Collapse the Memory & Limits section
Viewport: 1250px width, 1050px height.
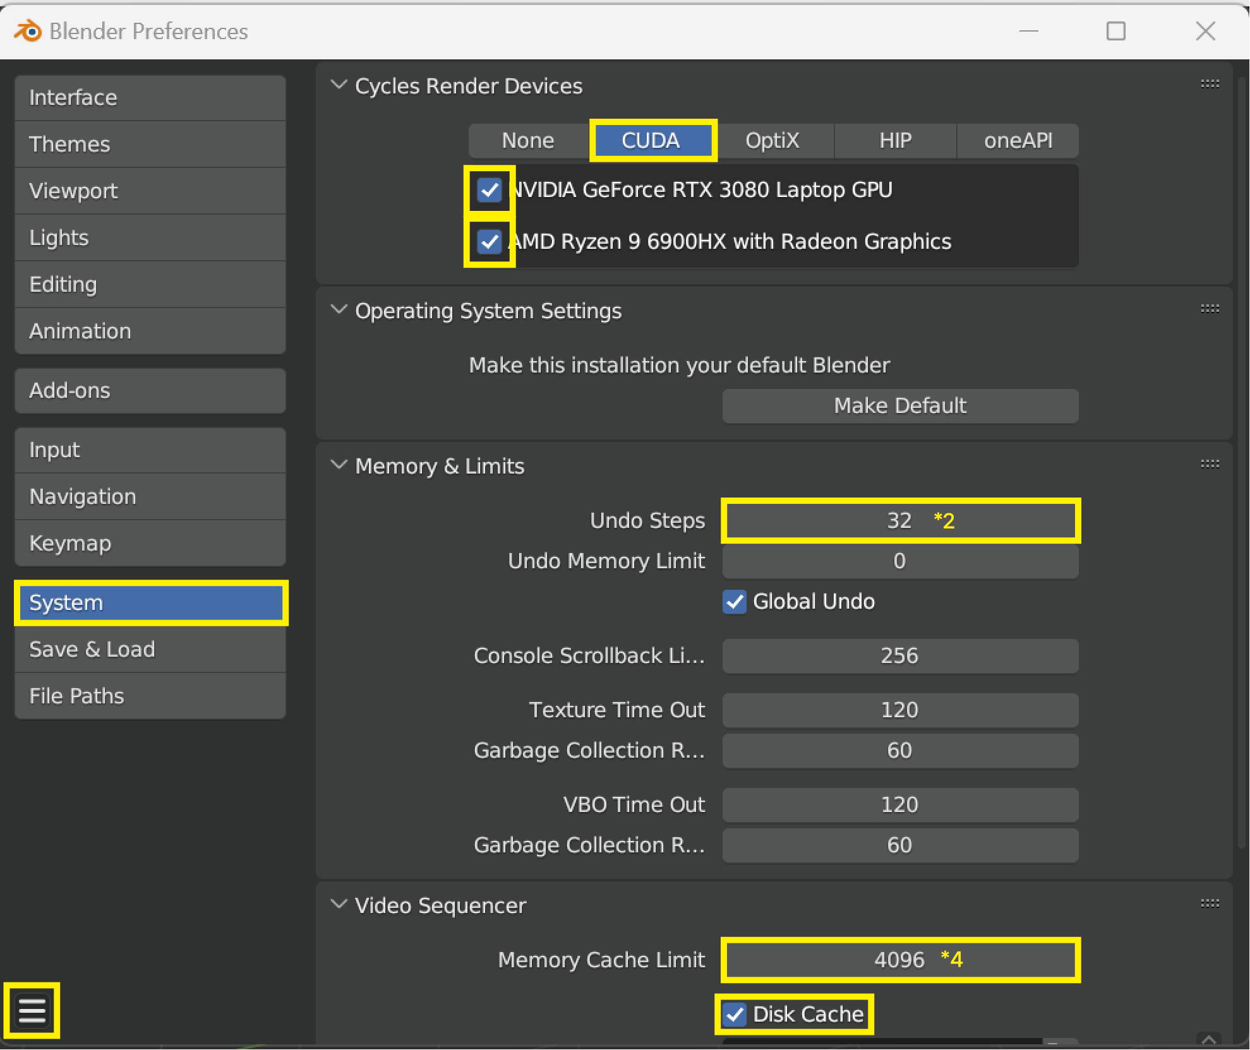point(339,465)
